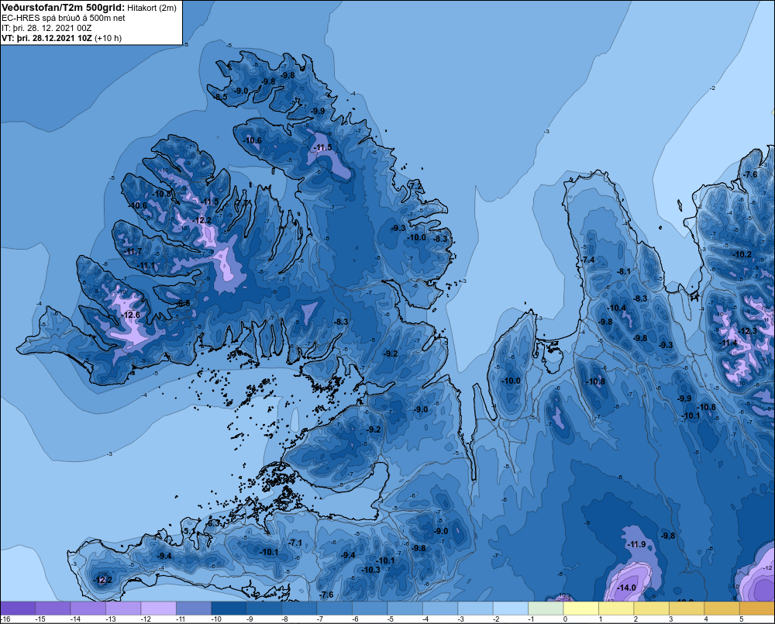Click the -10.2 temperature value

click(x=742, y=254)
